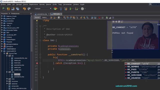This screenshot has width=160, height=90.
Task: Open the Depurar menu
Action: [48, 4]
